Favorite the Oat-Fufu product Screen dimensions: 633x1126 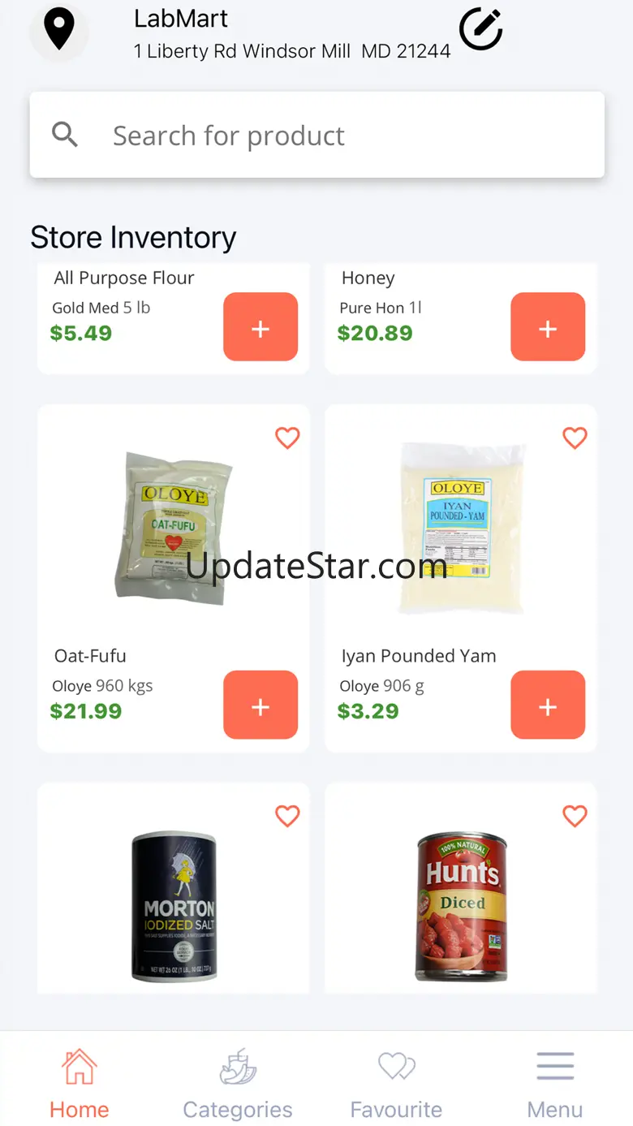point(287,438)
